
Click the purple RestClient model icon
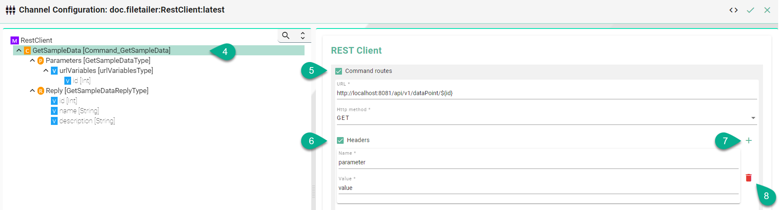pos(15,41)
